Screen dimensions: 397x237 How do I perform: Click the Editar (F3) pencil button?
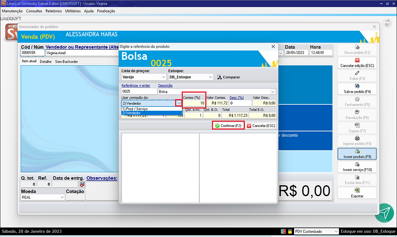coord(357,76)
